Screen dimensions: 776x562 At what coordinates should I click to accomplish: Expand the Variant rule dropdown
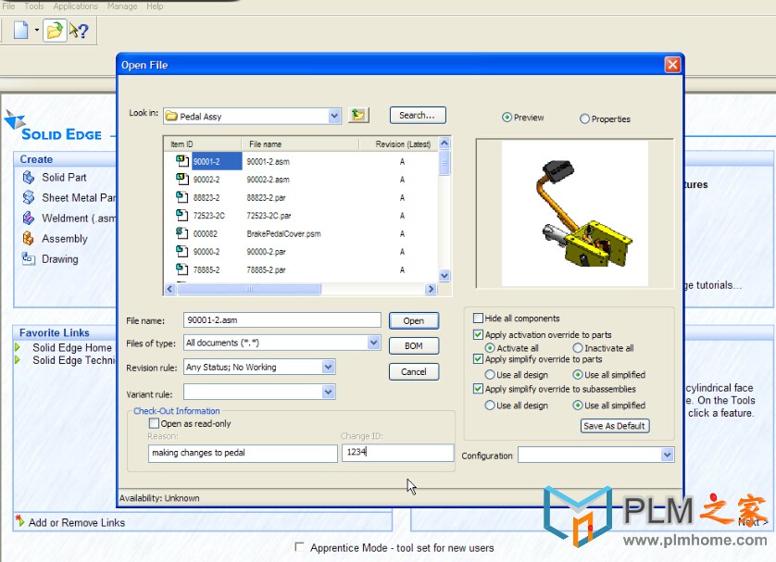point(328,392)
